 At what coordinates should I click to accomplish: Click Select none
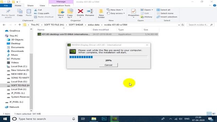tap(165, 13)
